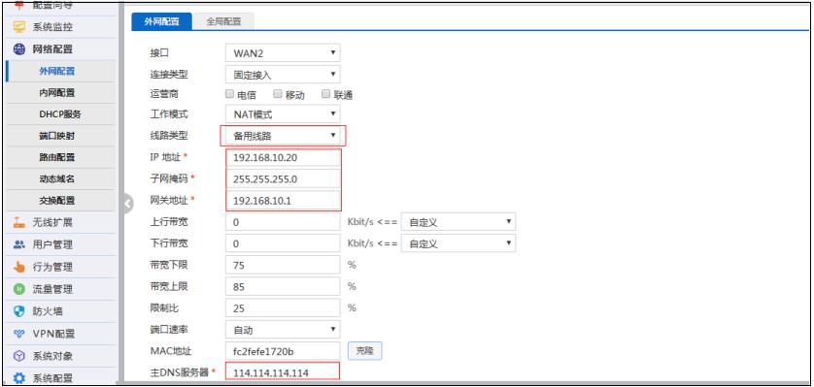Click the 限制比 field showing 25
Image resolution: width=814 pixels, height=387 pixels.
(283, 307)
